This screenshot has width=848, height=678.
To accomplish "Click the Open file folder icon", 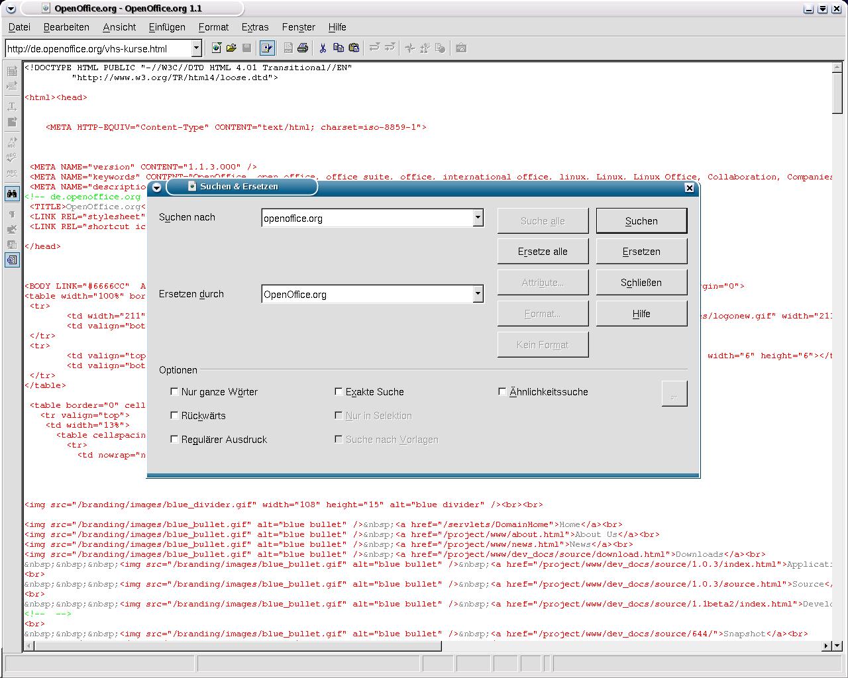I will click(x=231, y=48).
